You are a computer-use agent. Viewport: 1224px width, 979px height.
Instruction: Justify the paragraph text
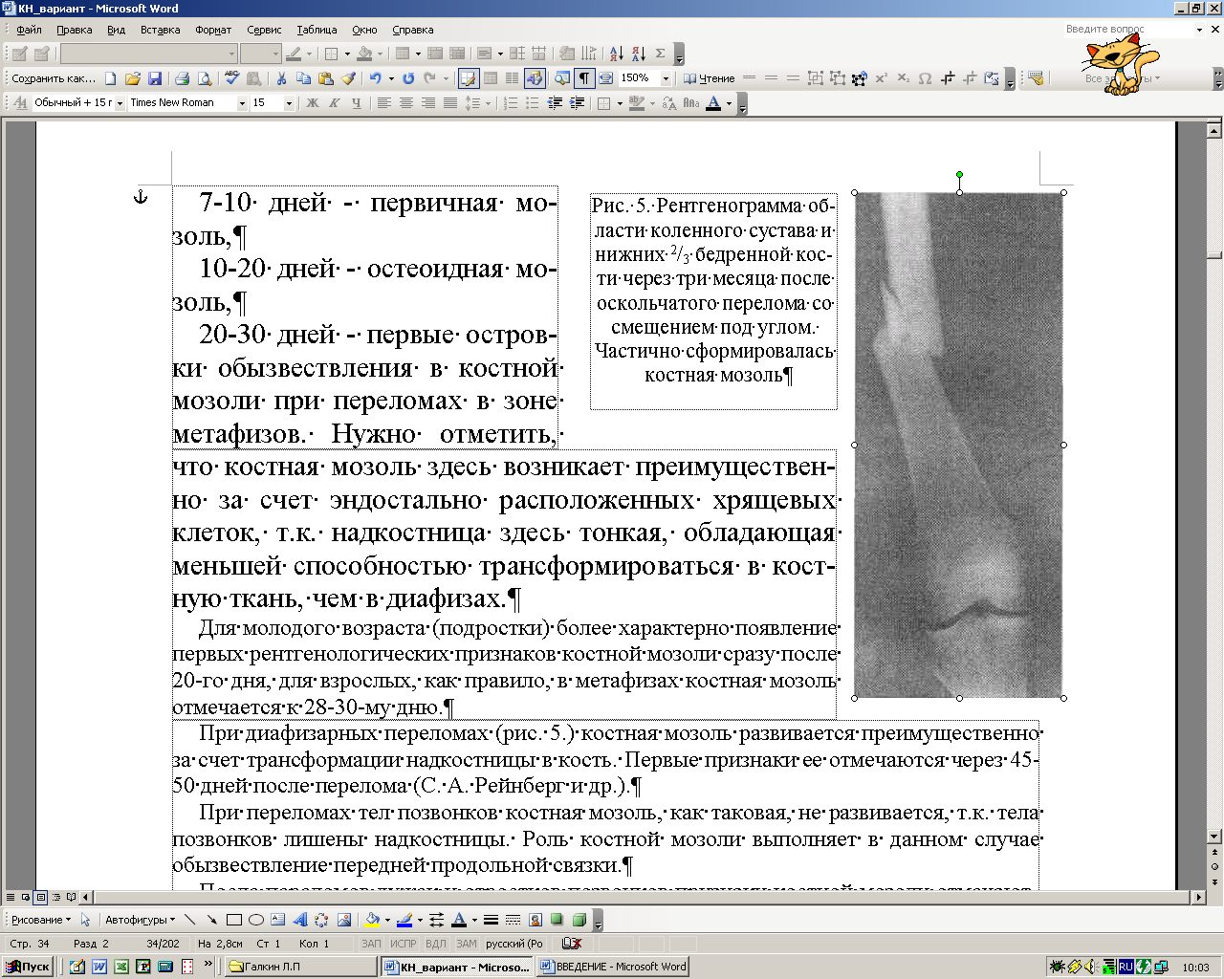450,103
